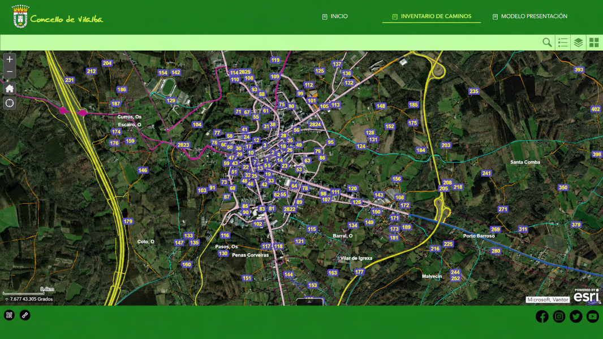Open the Microsoft, Vantor attribution
The image size is (603, 339).
click(548, 299)
